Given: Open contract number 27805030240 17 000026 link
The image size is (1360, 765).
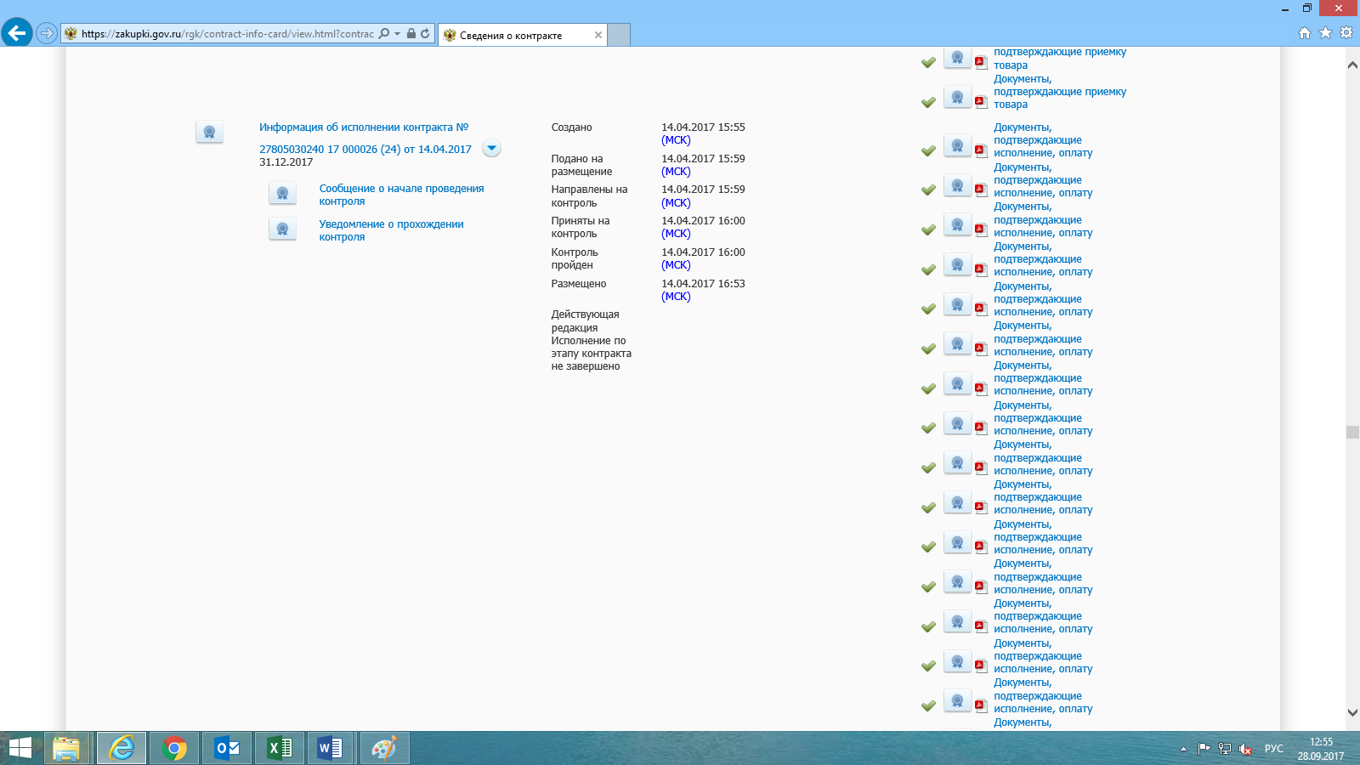Looking at the screenshot, I should tap(365, 150).
